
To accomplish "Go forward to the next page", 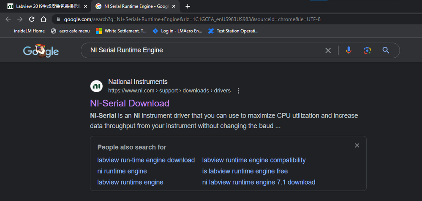I will (20, 19).
